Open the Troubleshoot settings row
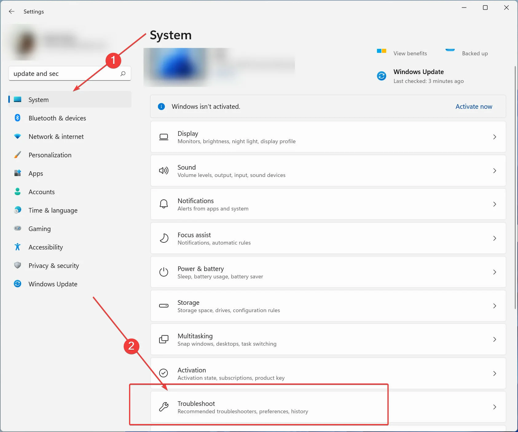 328,407
